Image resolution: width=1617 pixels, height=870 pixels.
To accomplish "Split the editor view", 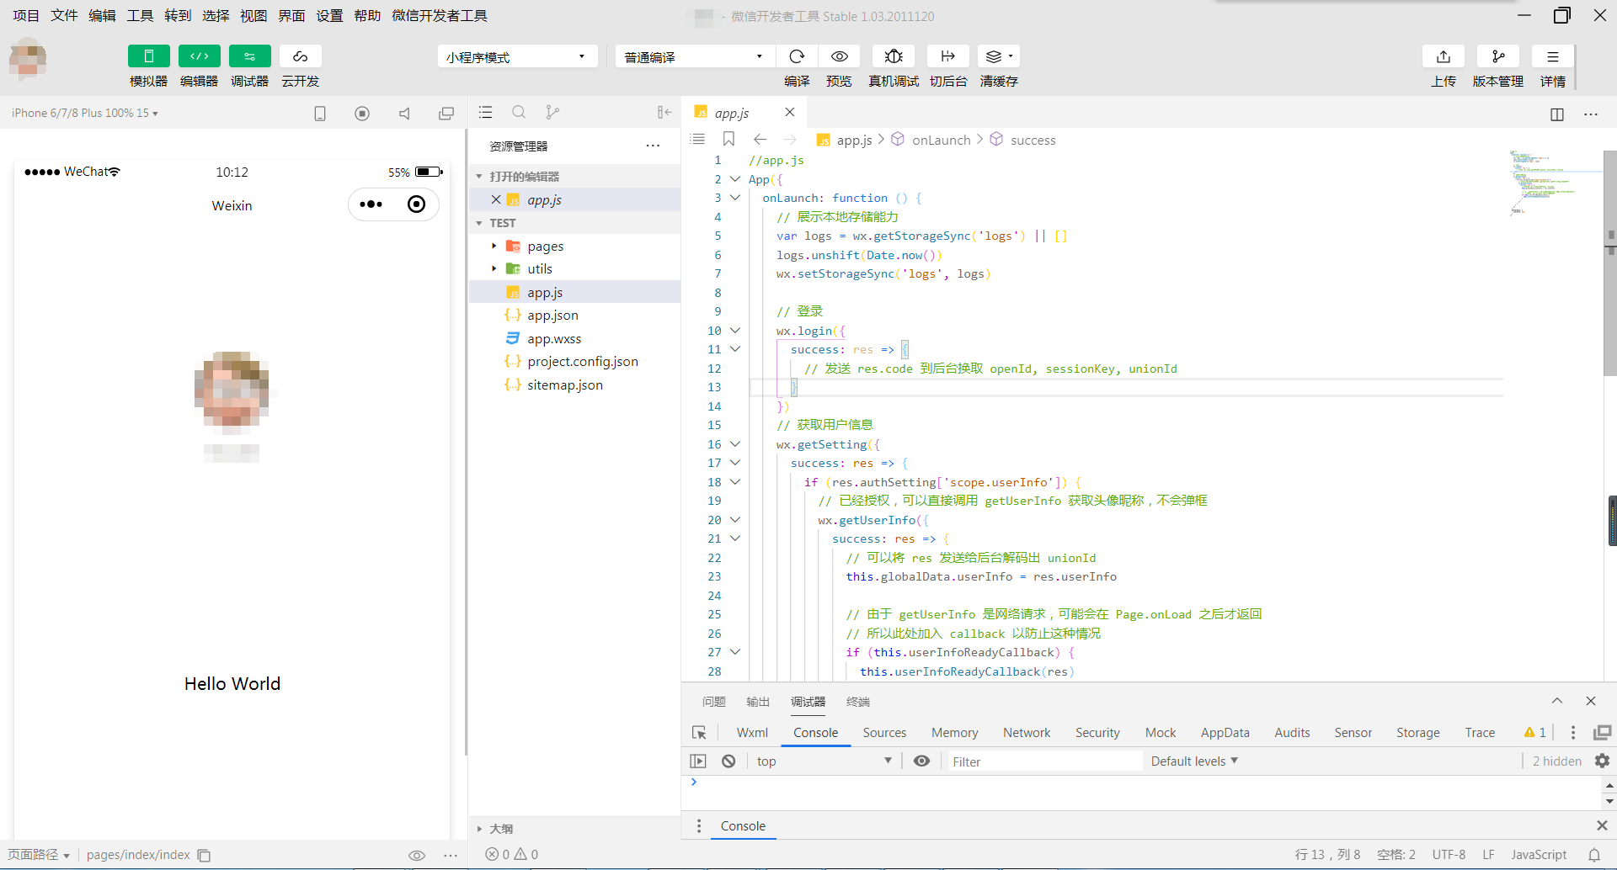I will pos(1557,114).
